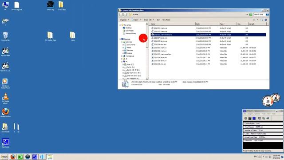Select the BD-ROM Drive (F:) in the tree
Viewport: 284px width, 160px height.
tap(132, 73)
